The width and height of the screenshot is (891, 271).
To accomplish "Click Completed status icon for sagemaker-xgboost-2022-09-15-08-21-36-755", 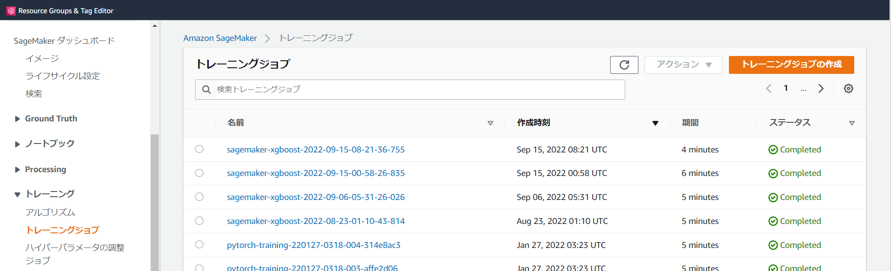I will tap(773, 150).
